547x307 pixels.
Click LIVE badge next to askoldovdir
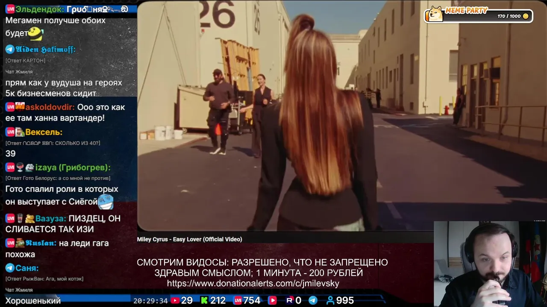(x=10, y=107)
